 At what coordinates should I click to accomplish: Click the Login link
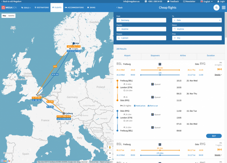pyautogui.click(x=221, y=1)
